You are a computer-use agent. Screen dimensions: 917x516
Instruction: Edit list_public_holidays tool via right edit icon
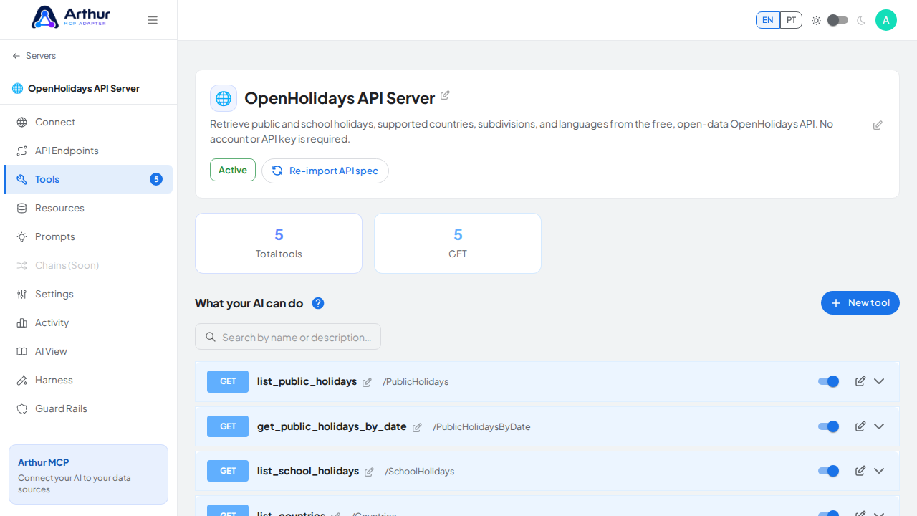point(860,381)
